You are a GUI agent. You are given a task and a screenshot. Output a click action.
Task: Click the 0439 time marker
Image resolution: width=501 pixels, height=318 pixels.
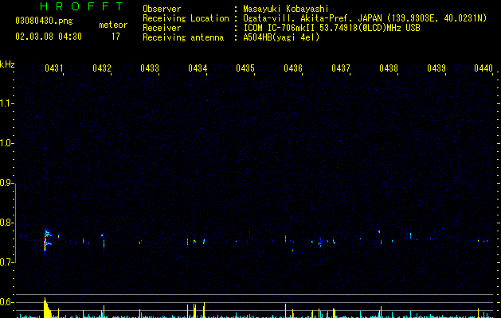pos(436,68)
